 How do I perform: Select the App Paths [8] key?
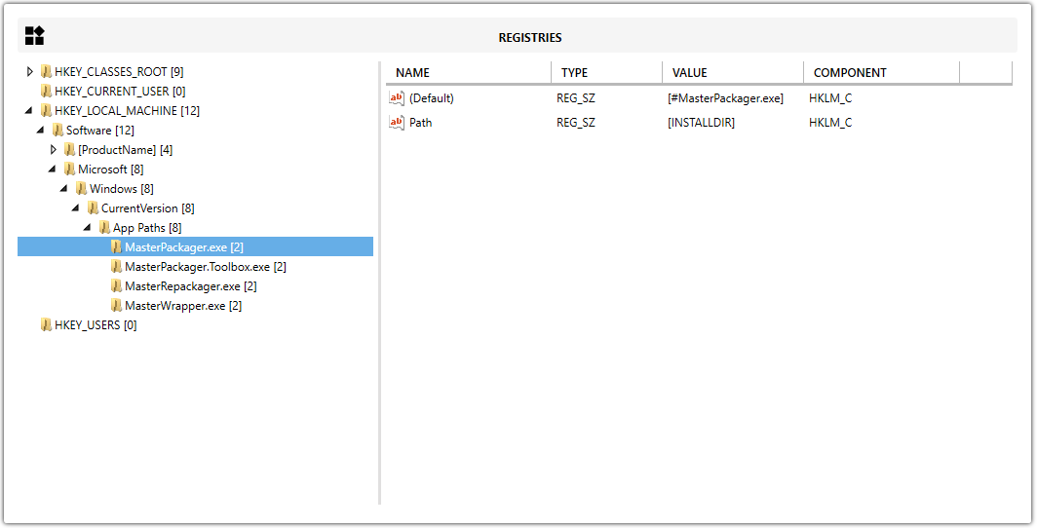pyautogui.click(x=147, y=227)
